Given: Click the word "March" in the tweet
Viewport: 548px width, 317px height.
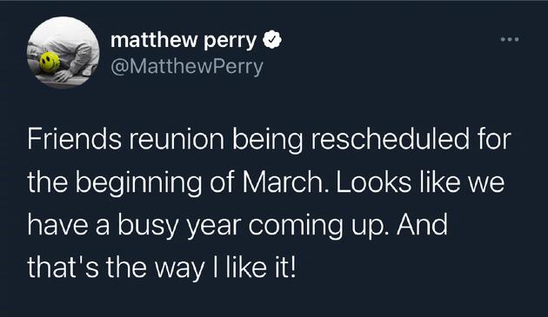Looking at the screenshot, I should 284,182.
